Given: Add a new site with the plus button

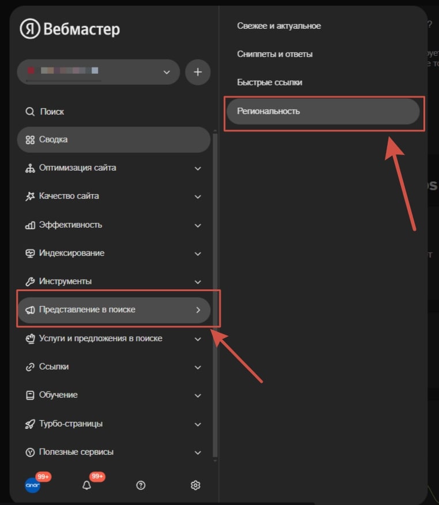Looking at the screenshot, I should click(x=198, y=72).
